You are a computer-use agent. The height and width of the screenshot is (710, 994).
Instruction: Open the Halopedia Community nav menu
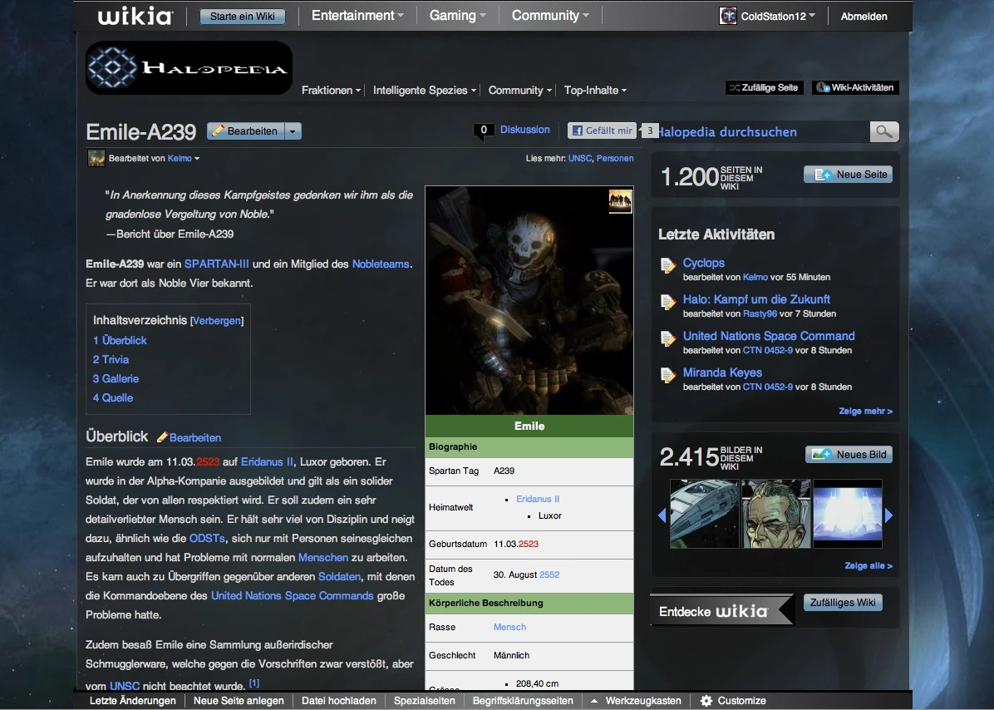pyautogui.click(x=519, y=90)
